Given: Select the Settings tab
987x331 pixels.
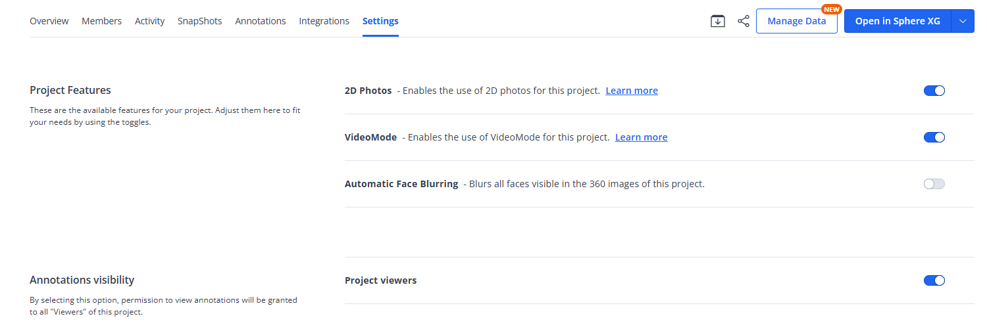Looking at the screenshot, I should (x=380, y=21).
